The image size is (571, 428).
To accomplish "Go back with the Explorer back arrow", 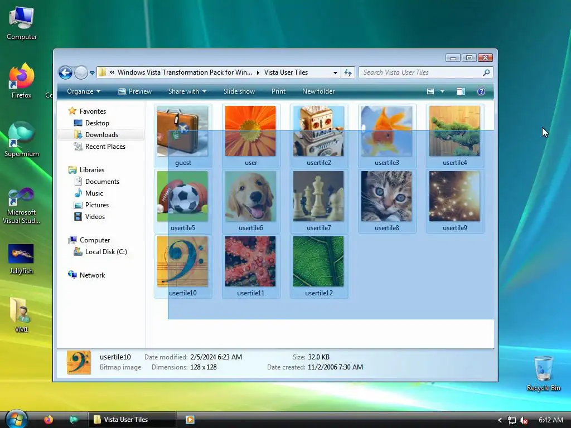I will pos(66,73).
